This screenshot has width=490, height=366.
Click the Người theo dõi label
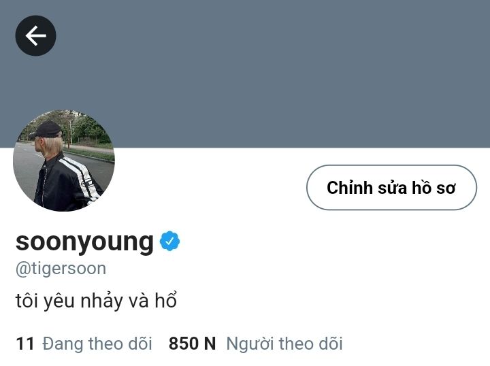click(284, 344)
